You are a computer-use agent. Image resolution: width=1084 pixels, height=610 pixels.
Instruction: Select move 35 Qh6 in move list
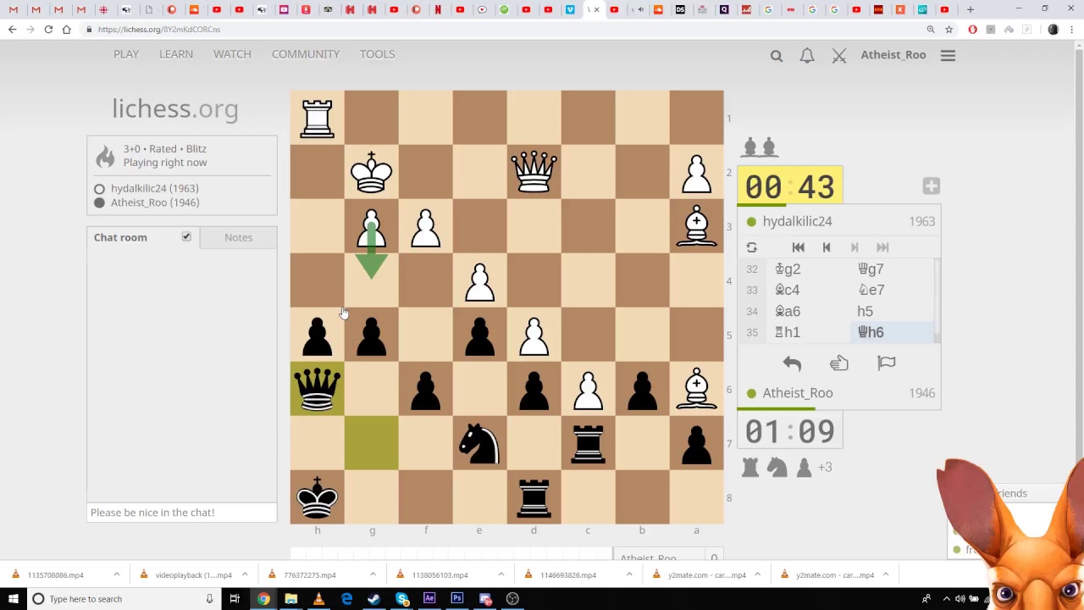pos(891,332)
